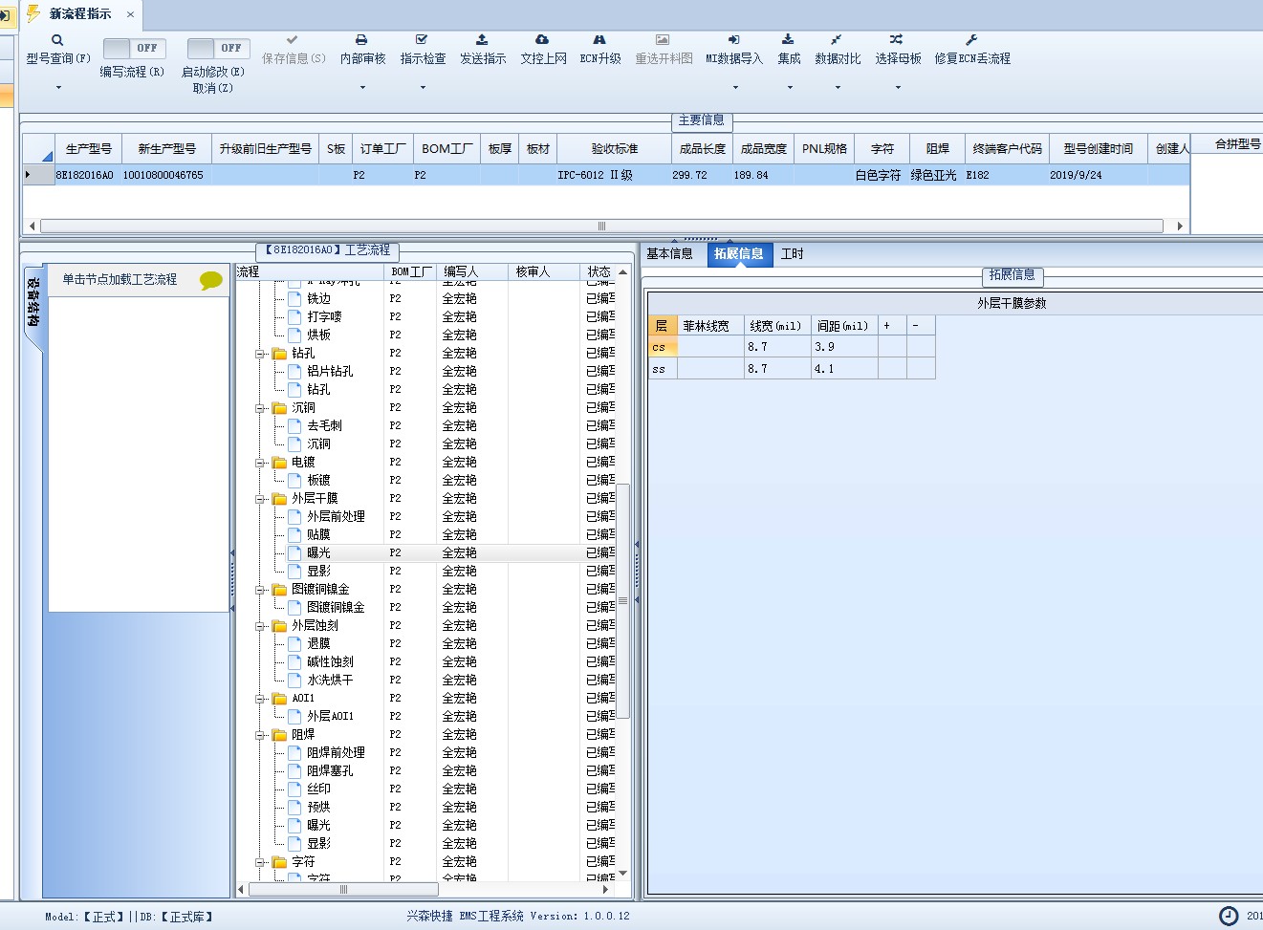Toggle the 编写流程 OFF switch

134,48
